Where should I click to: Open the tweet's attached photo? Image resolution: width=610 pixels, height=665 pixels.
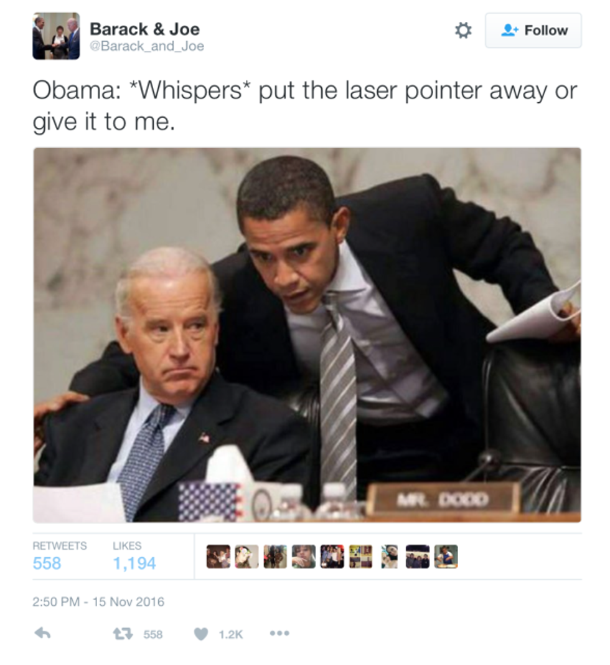coord(307,335)
